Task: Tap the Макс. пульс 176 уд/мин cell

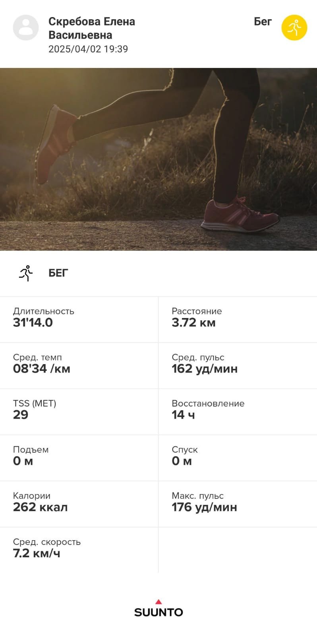Action: click(238, 504)
